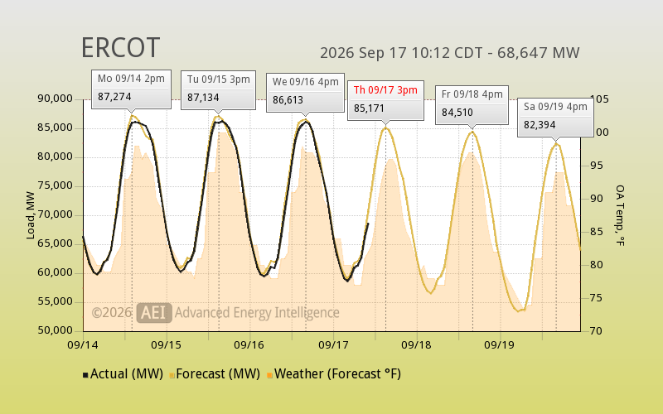Viewport: 663px width, 414px height.
Task: Click the red Th 09/17 3pm label
Action: pos(385,90)
